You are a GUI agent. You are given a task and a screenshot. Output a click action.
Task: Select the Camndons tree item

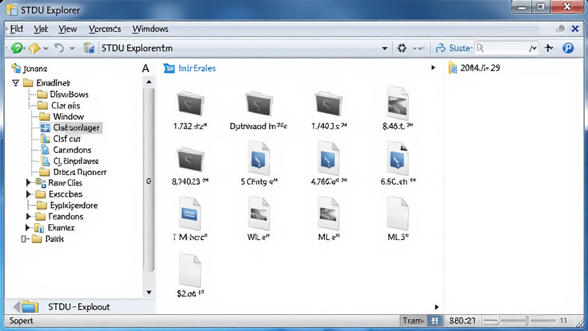click(65, 150)
